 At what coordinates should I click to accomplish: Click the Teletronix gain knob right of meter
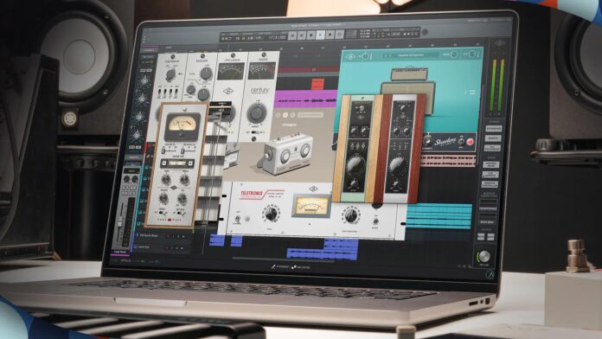click(351, 215)
